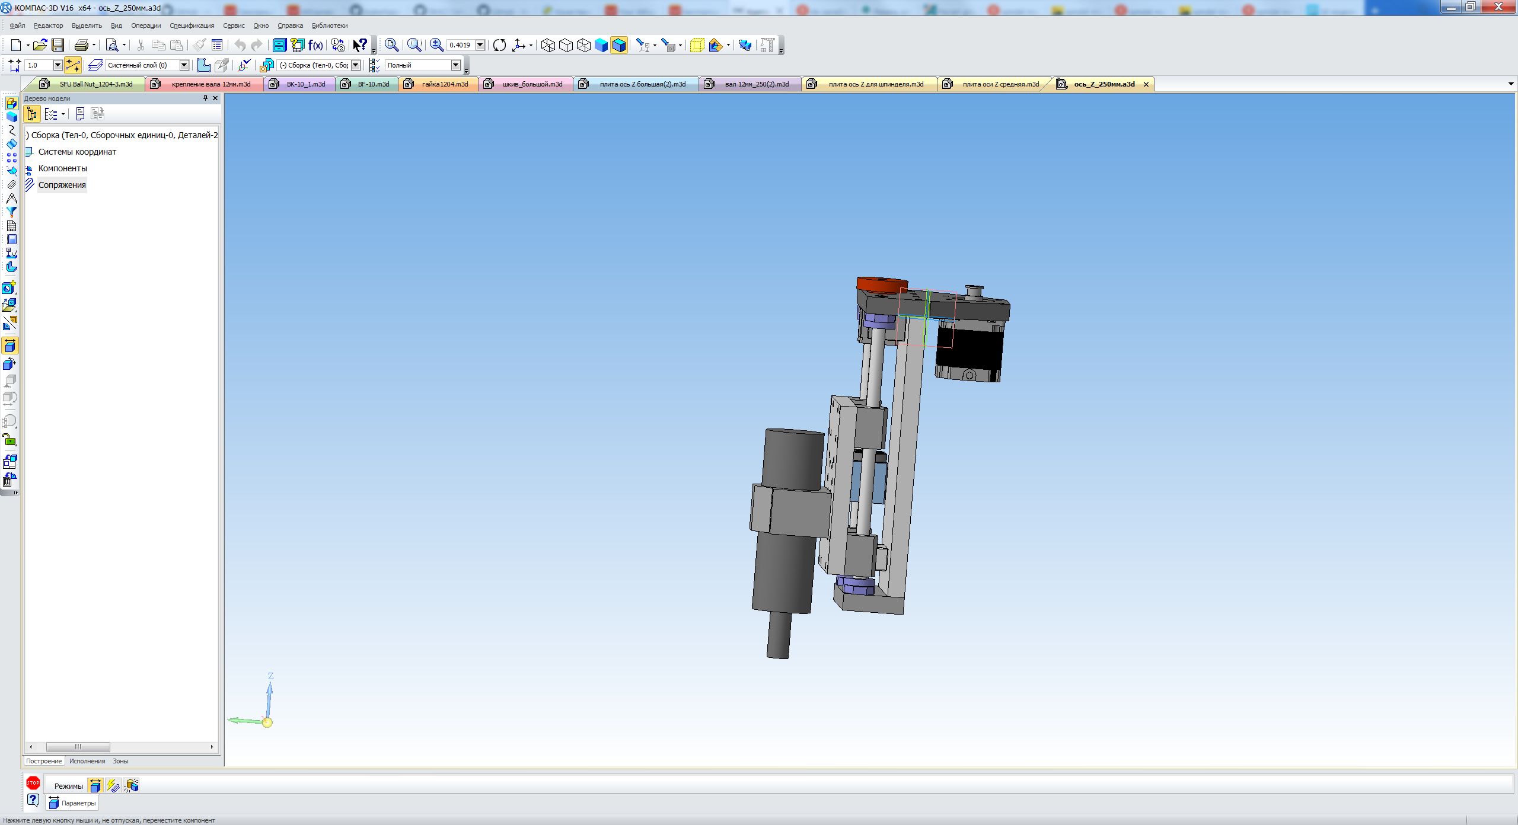The width and height of the screenshot is (1518, 825).
Task: Toggle the highlighted snap mode button
Action: 72,65
